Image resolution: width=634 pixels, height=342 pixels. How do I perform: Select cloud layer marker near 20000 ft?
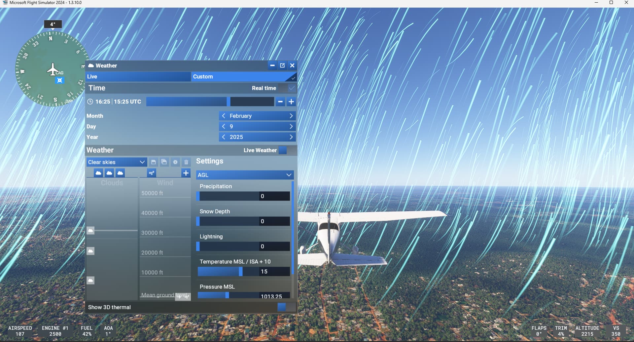(x=90, y=251)
